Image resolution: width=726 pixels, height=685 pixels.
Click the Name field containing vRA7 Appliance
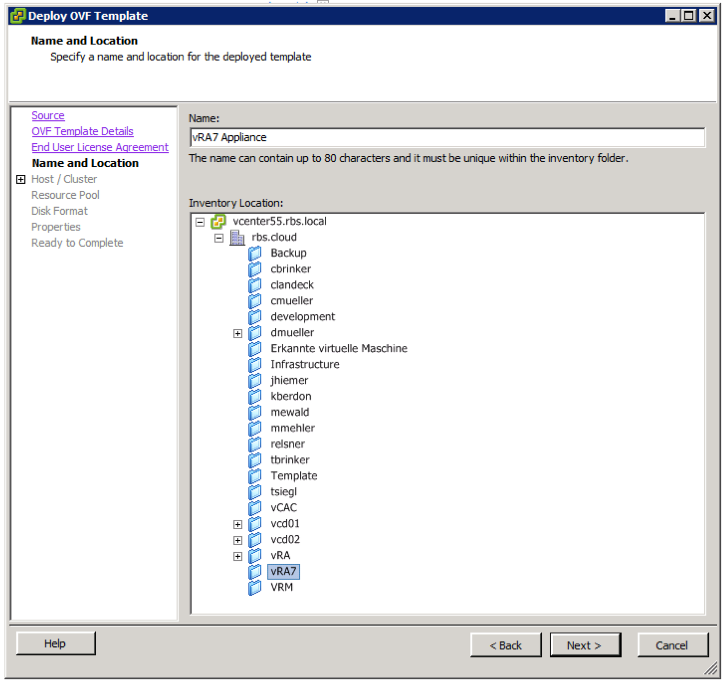tap(448, 138)
